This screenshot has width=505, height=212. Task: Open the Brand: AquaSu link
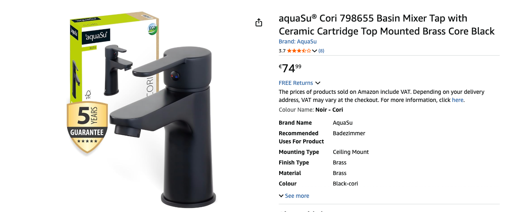click(x=297, y=41)
